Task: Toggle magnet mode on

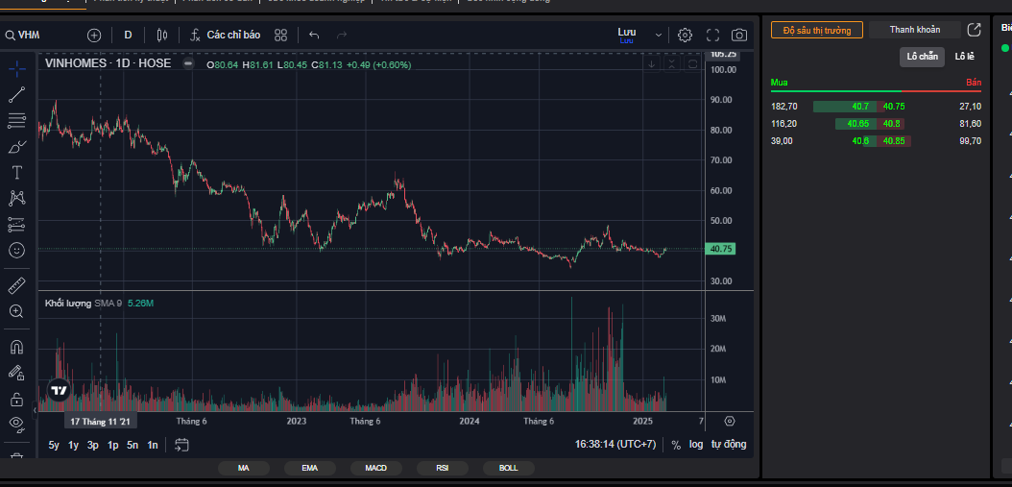Action: point(16,347)
